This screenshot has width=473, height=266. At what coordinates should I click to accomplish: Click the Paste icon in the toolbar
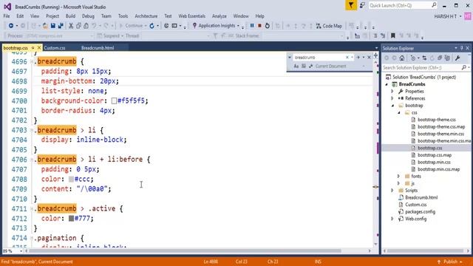[86, 26]
